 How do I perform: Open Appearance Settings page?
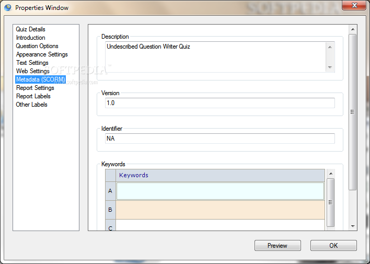tap(42, 54)
